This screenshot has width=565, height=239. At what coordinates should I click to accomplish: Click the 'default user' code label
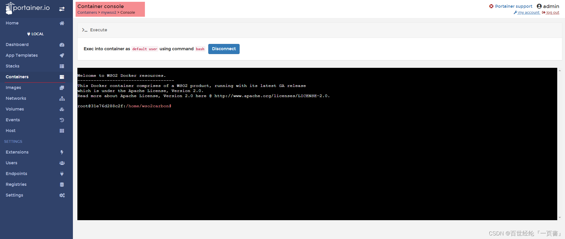(x=145, y=49)
